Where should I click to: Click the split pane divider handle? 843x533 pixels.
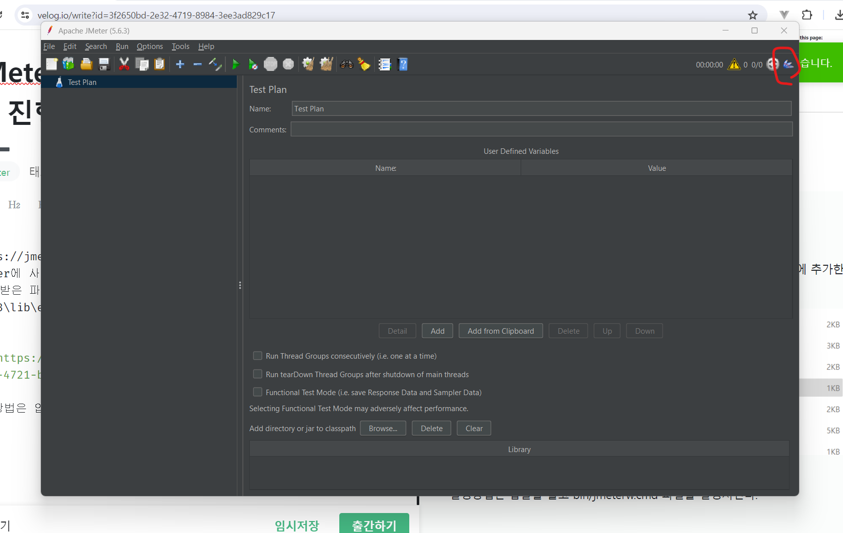pyautogui.click(x=240, y=285)
